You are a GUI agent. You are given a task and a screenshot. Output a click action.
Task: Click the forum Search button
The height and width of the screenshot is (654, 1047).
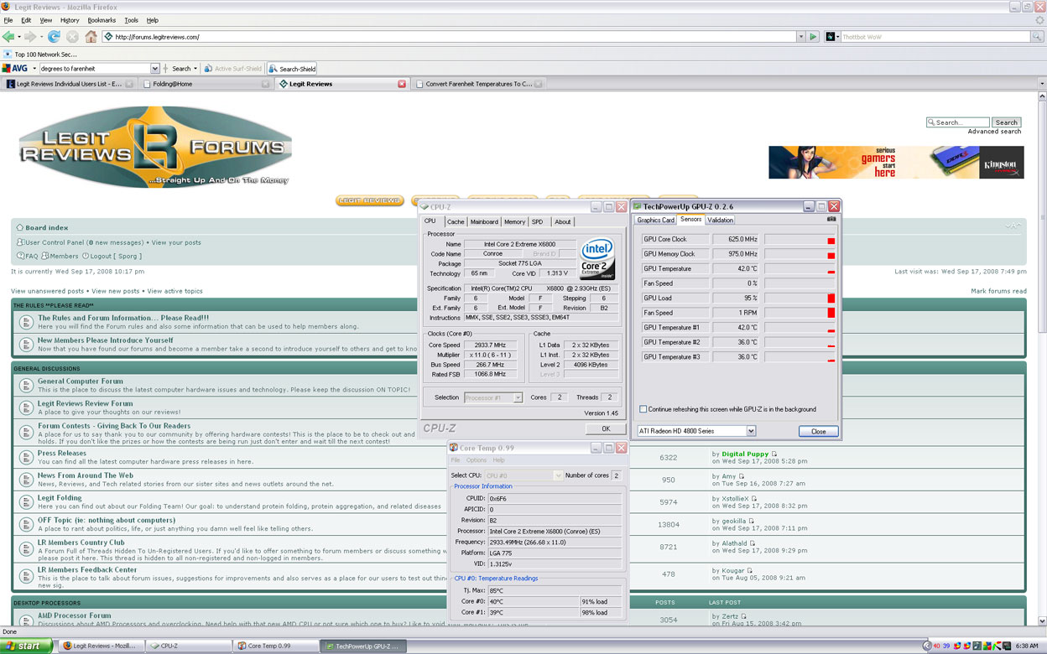pyautogui.click(x=1007, y=122)
